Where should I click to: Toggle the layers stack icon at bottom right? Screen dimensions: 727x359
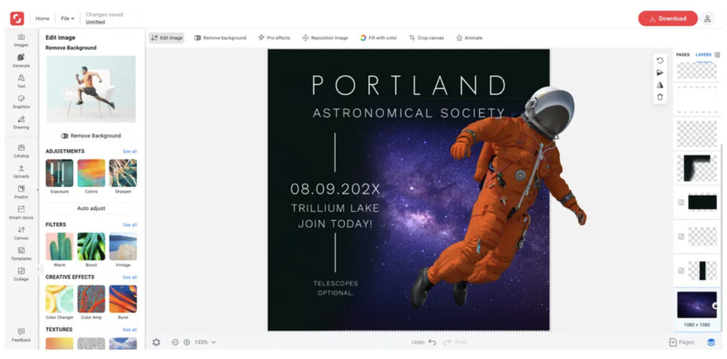(711, 342)
